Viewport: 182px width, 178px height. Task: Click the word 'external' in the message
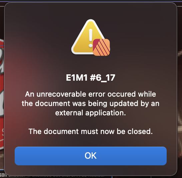(69, 113)
